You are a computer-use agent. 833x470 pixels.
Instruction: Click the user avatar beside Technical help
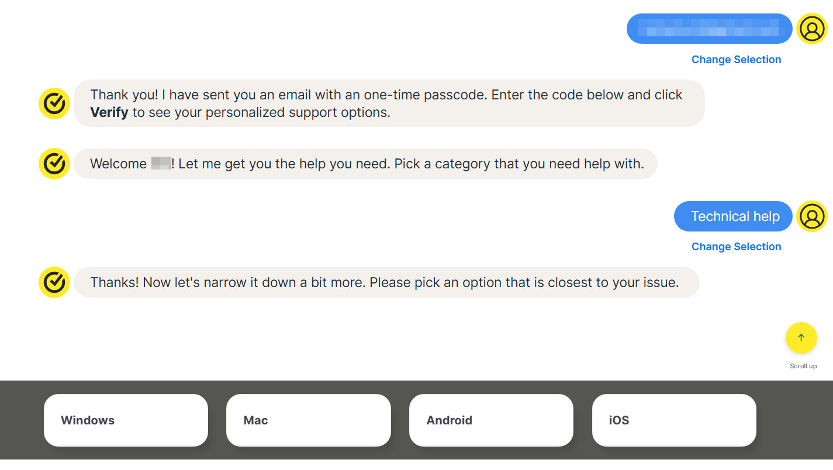point(812,216)
